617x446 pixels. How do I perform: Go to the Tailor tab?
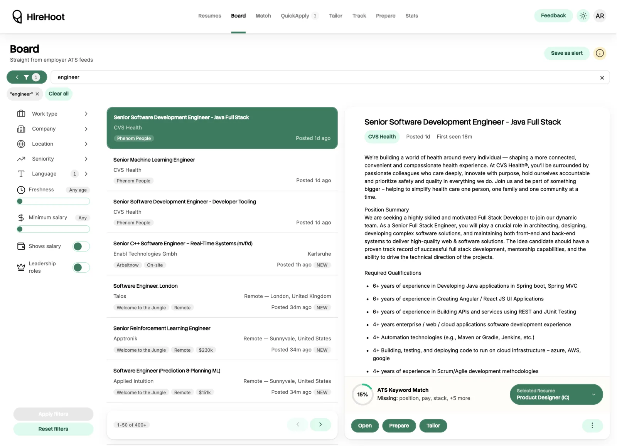tap(336, 16)
